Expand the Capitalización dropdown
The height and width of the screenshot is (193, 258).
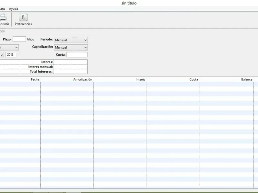(71, 47)
